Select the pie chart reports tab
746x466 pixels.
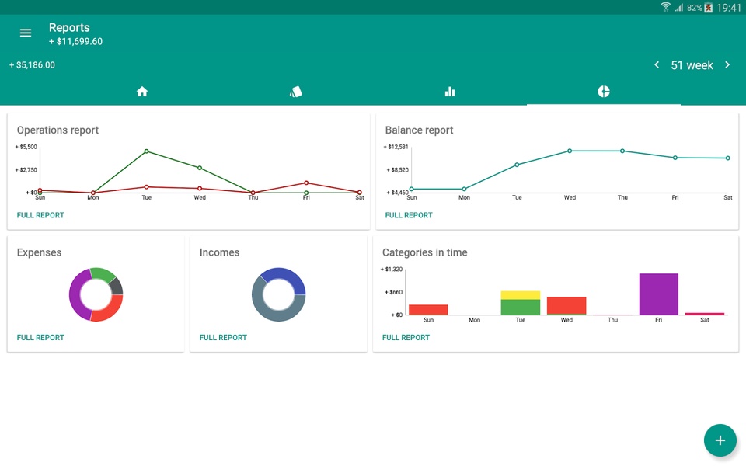click(x=603, y=92)
